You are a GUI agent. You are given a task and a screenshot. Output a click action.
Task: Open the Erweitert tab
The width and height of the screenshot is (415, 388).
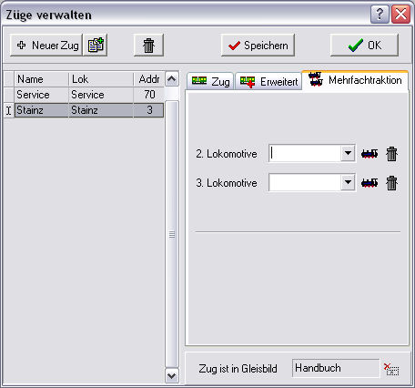268,81
